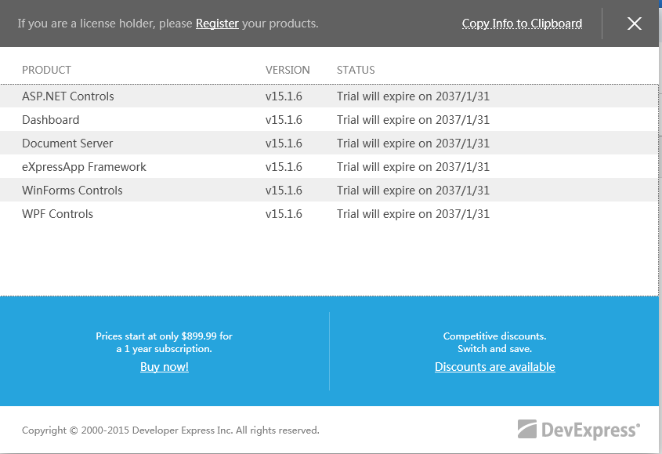Viewport: 662px width, 454px height.
Task: Click the ASP.NET Controls trial expiry status
Action: (x=413, y=96)
